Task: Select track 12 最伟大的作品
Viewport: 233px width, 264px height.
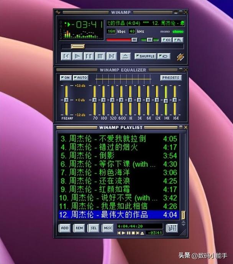Action: coord(119,215)
